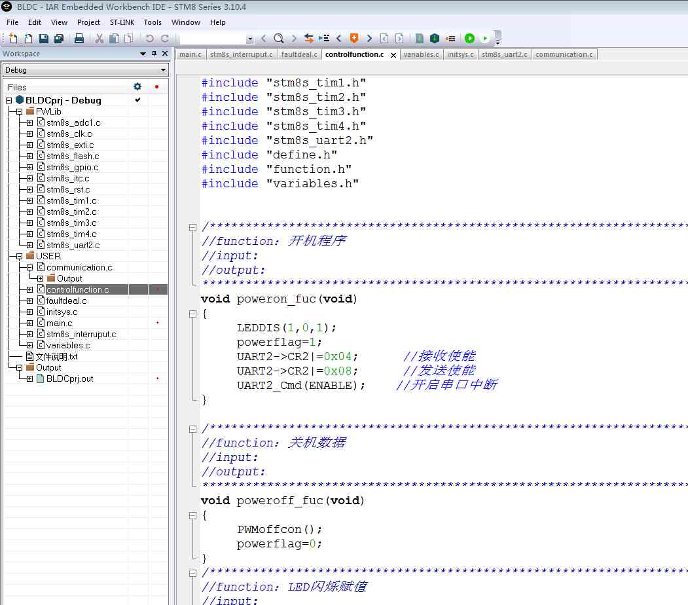Open the Project menu

click(88, 22)
